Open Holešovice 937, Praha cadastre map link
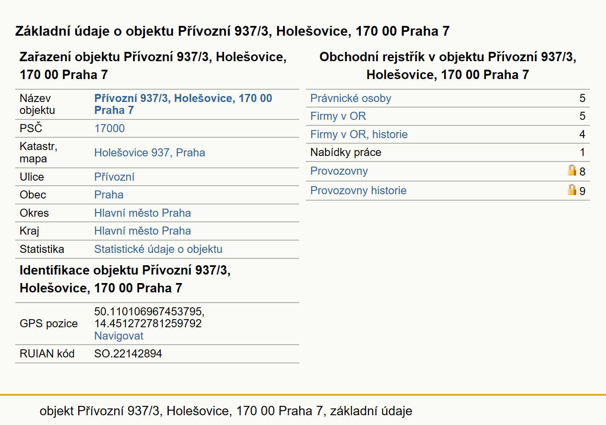 tap(150, 153)
